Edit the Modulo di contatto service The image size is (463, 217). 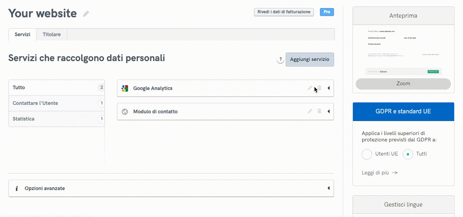310,111
